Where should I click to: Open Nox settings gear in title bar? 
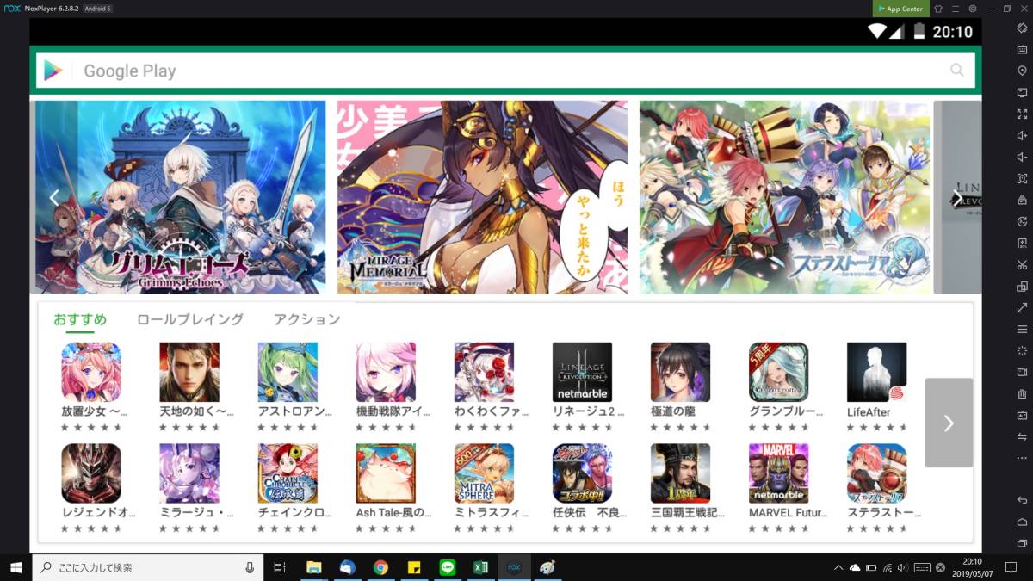972,9
